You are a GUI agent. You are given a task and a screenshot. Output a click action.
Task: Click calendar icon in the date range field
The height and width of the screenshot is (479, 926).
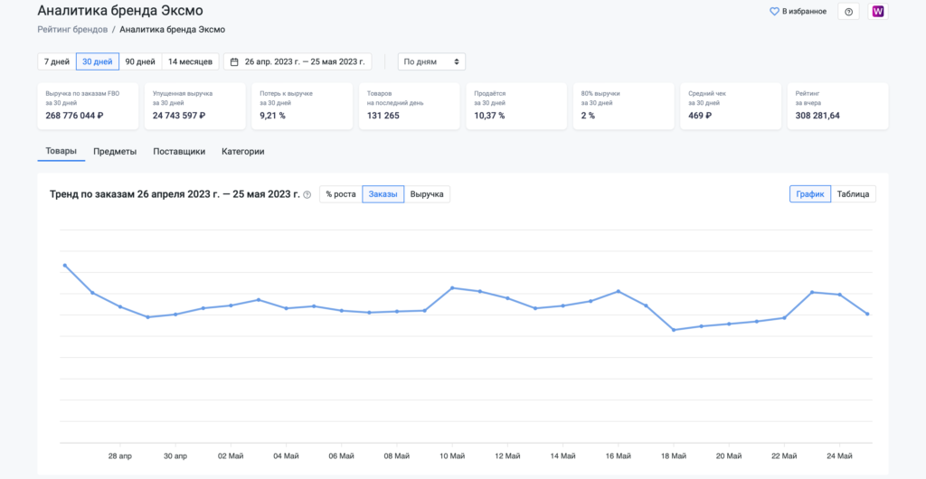click(234, 61)
